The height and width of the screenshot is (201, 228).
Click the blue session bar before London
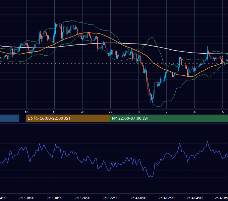(x=9, y=118)
